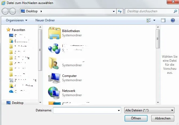Select the user profile folder icon
Screen dimensions: 179x125
[x=54, y=63]
